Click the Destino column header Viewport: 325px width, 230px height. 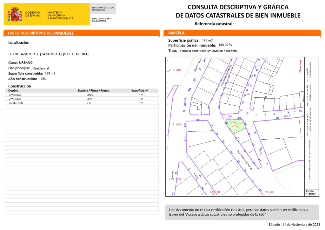pyautogui.click(x=13, y=91)
